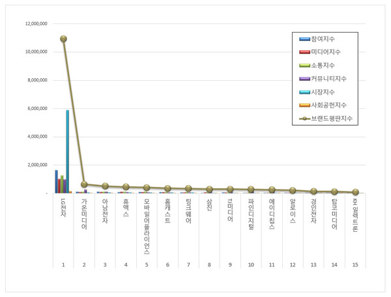Click the 휴맥스 category label
The width and height of the screenshot is (391, 297).
[x=126, y=208]
